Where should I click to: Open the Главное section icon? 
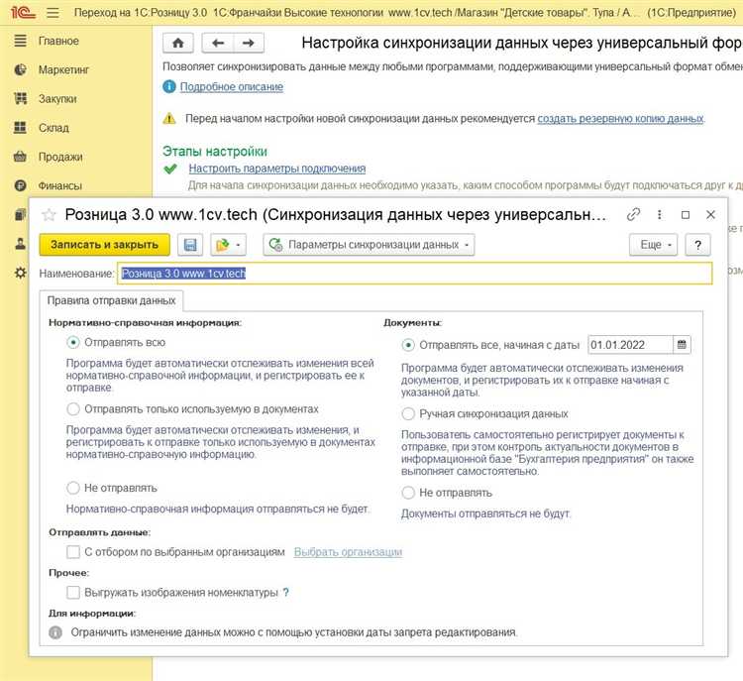(x=21, y=41)
